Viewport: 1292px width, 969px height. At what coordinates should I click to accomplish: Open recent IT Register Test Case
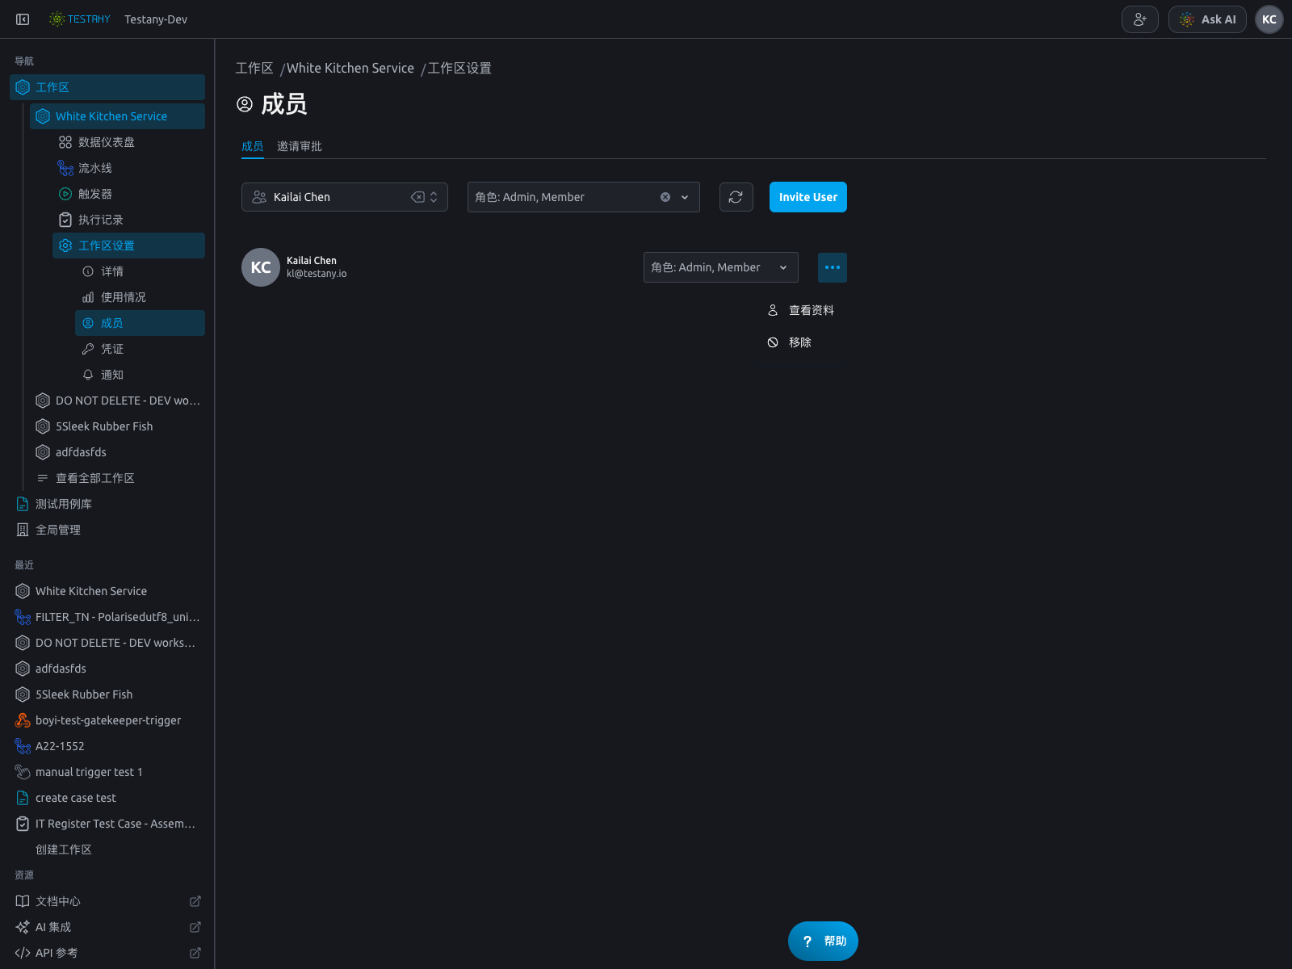107,824
